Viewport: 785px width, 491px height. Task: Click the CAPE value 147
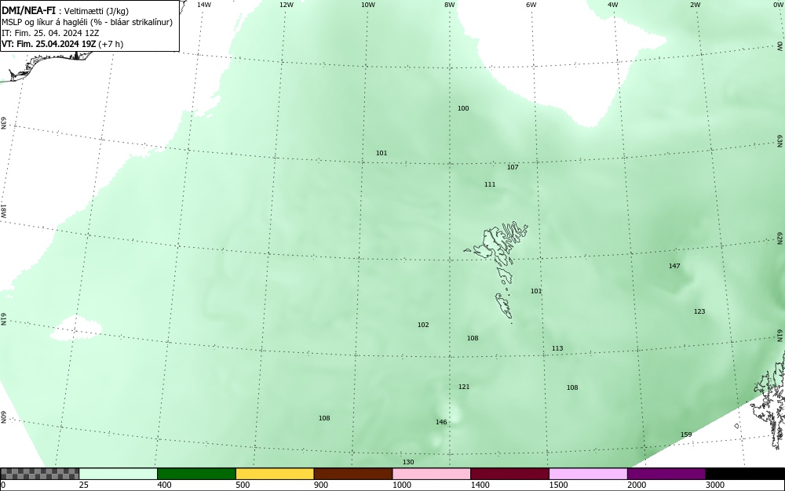[x=674, y=266]
